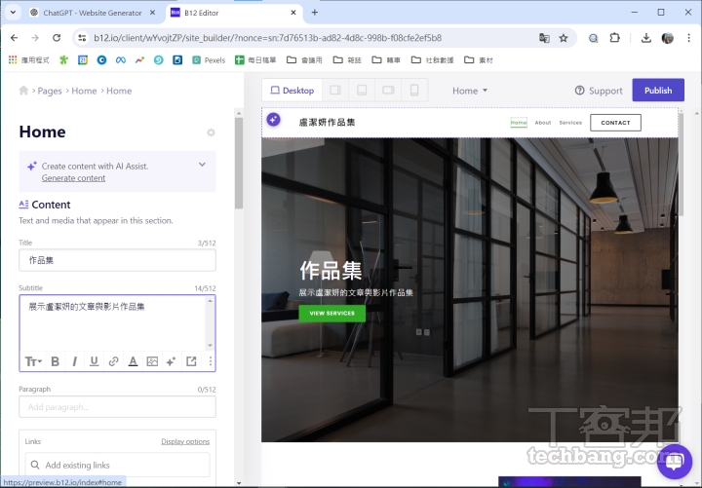Open Pexels bookmark
702x488 pixels.
(x=209, y=60)
